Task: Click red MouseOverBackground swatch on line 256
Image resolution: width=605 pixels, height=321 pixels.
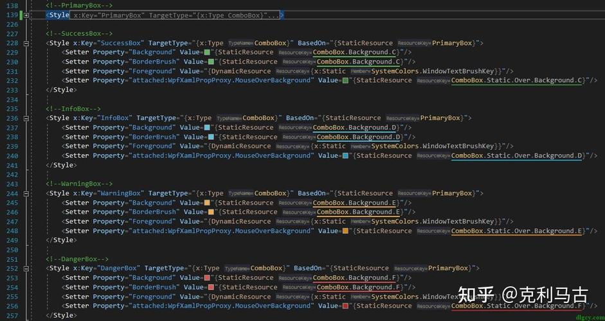Action: click(345, 306)
